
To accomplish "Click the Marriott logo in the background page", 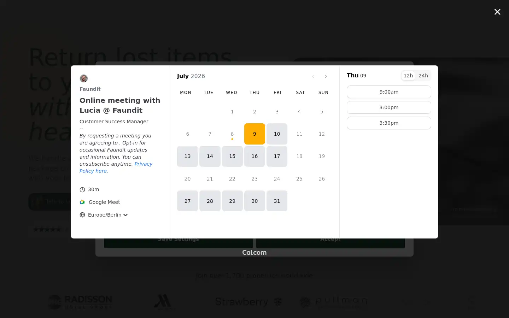I will pos(163,302).
